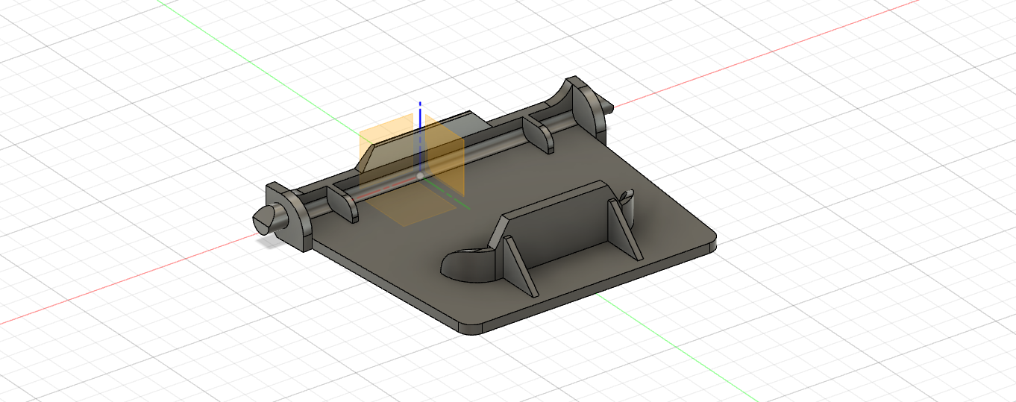The image size is (1016, 402).
Task: Select the rounded front corner of base plate
Action: pos(471,327)
